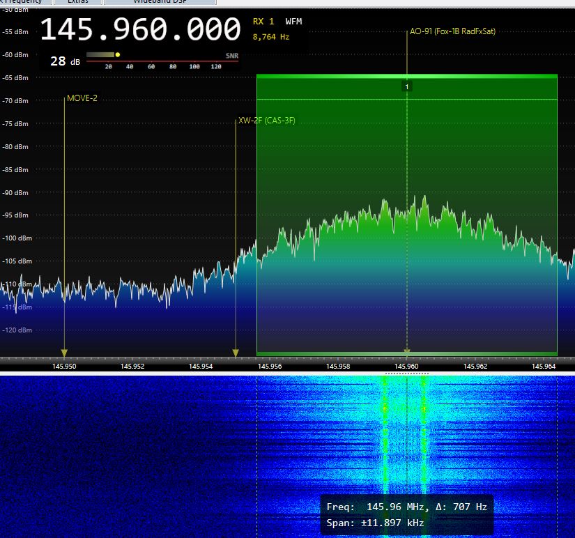This screenshot has height=538, width=575.
Task: Click the spectrum-waterfall splitter dotted handle
Action: (406, 374)
